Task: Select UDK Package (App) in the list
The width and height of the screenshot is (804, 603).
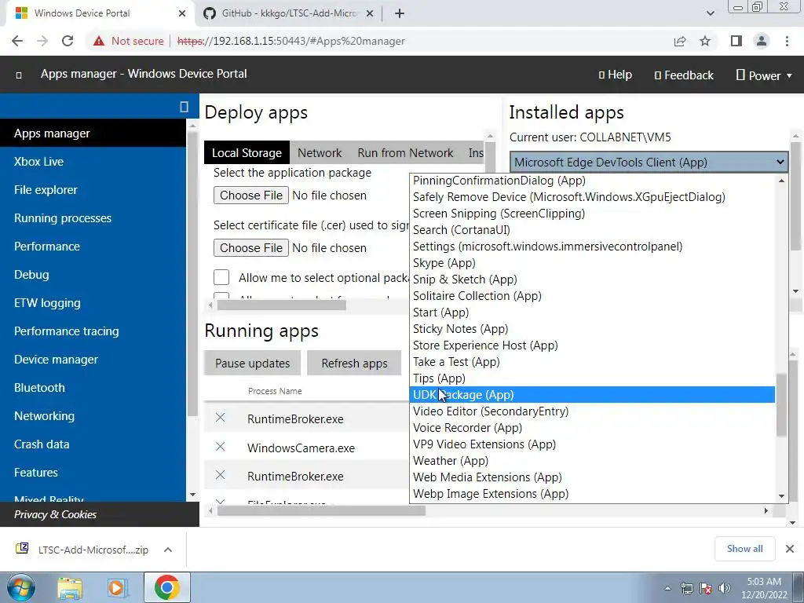Action: pos(592,395)
